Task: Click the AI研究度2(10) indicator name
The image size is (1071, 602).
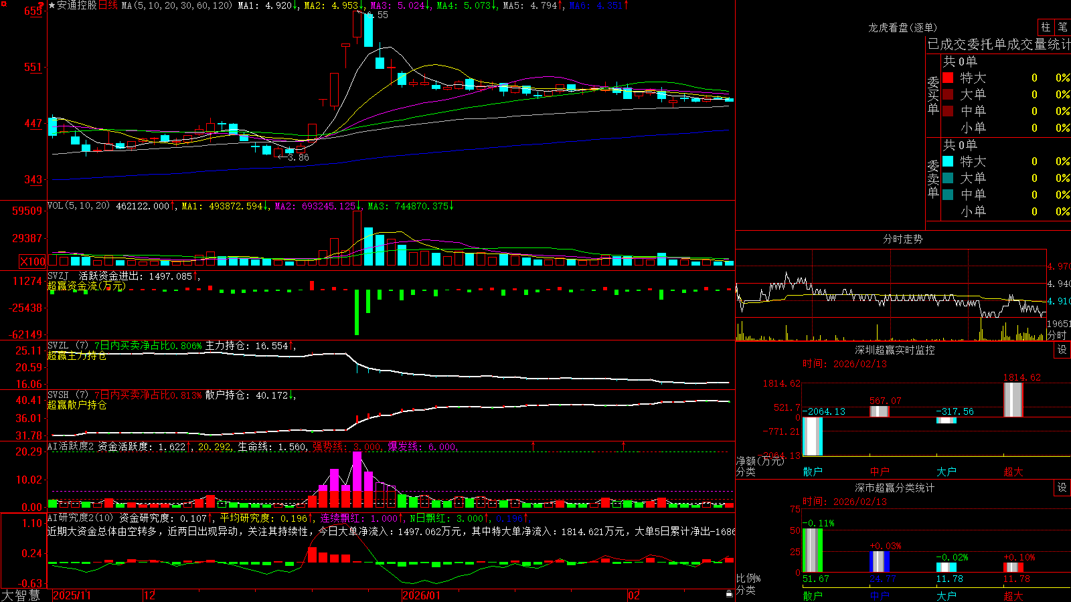Action: click(x=80, y=518)
